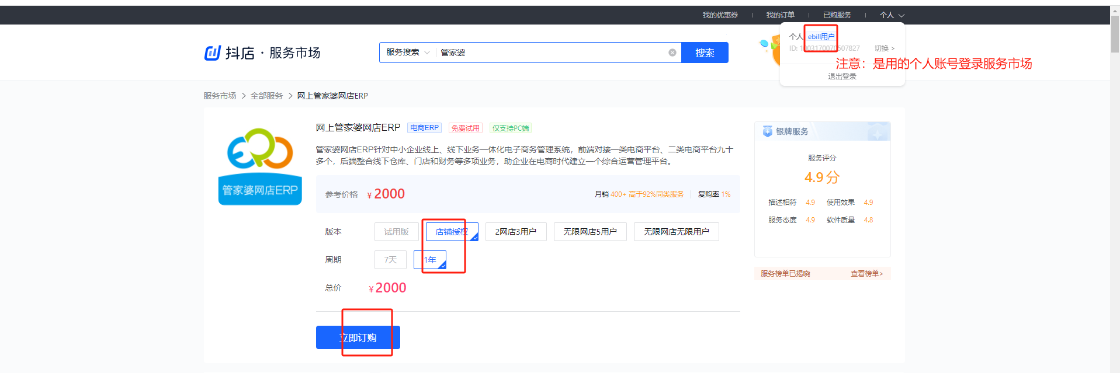Select the 无限网店无限用户 version option

677,232
